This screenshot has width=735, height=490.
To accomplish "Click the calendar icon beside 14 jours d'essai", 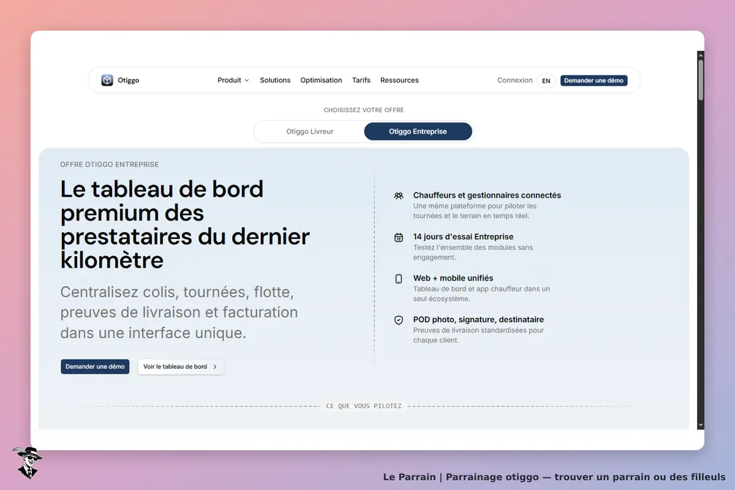I will 399,238.
